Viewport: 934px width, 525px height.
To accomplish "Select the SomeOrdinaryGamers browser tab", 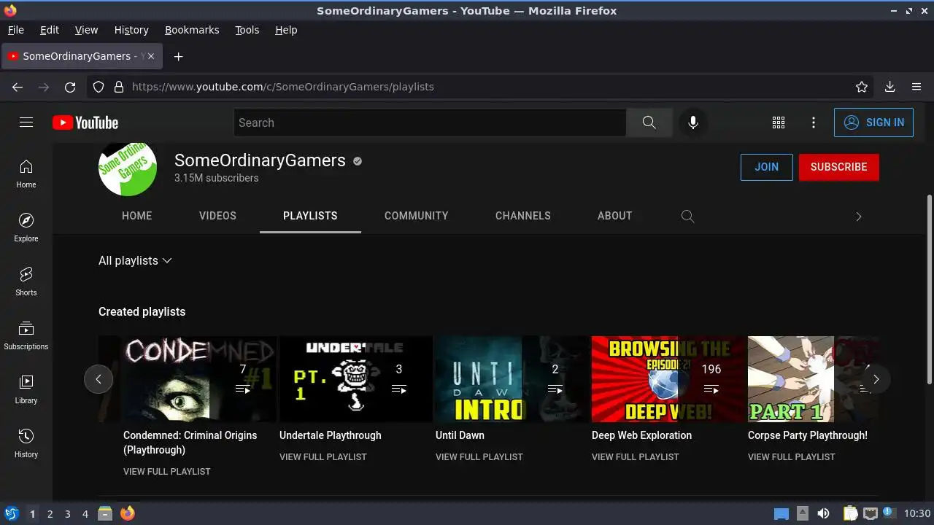I will coord(82,56).
